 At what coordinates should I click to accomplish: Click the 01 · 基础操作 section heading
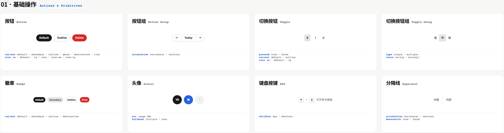tap(18, 4)
